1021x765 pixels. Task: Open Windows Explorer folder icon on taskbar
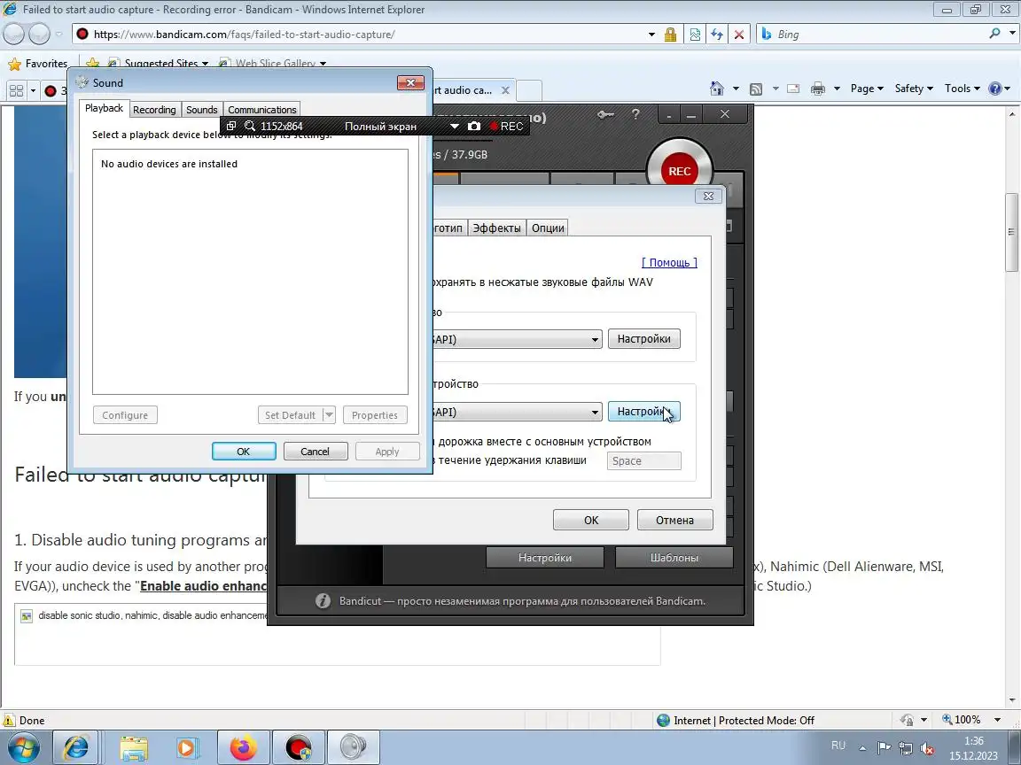[x=134, y=747]
